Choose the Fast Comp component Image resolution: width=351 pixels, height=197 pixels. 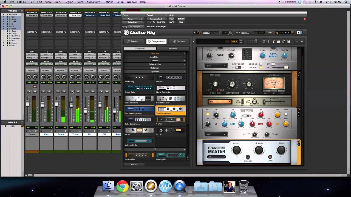(x=139, y=79)
